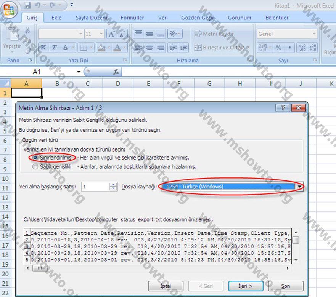
Task: Click the preview horizontal scrollbar thumb
Action: click(40, 268)
